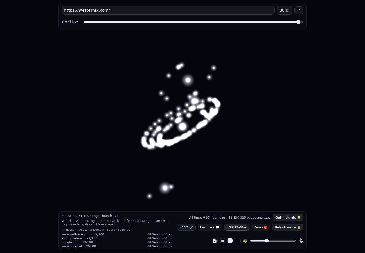
Task: Open the Feedback button
Action: 210,227
